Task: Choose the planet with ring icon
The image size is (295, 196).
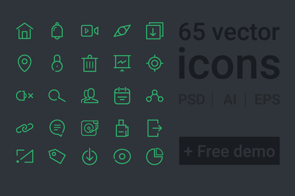Action: (x=122, y=31)
